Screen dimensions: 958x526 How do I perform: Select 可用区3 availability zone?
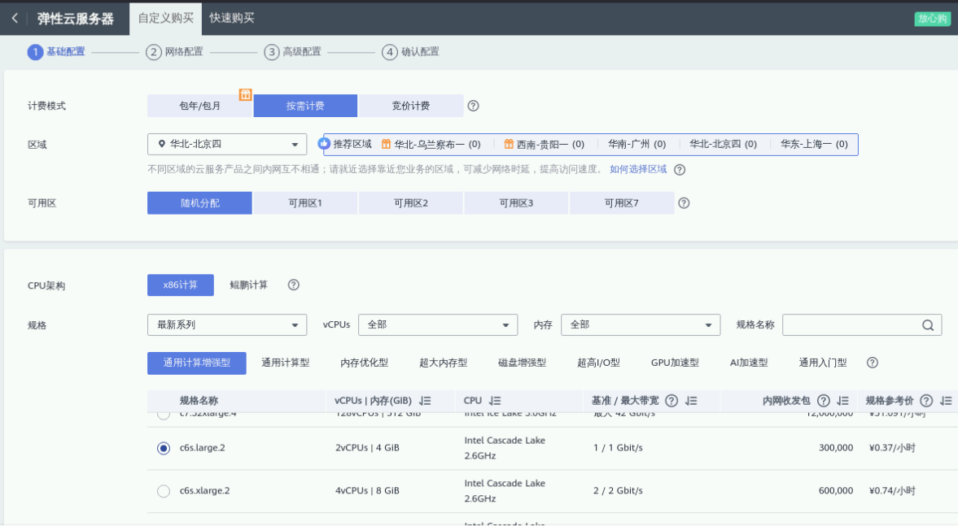click(516, 203)
